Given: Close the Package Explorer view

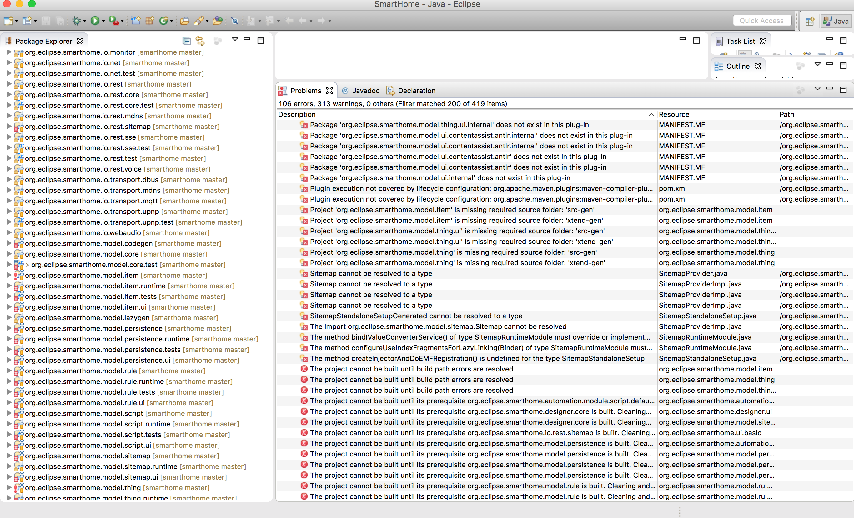Looking at the screenshot, I should point(80,41).
